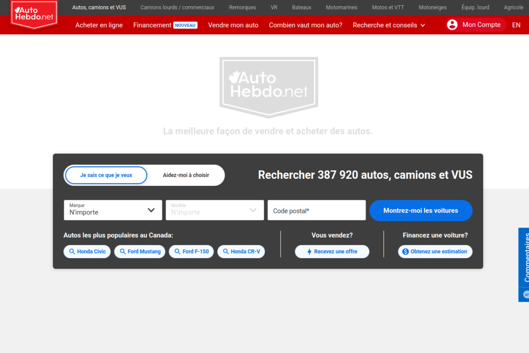Click the lightning bolt icon in Recevez une offre

click(309, 252)
